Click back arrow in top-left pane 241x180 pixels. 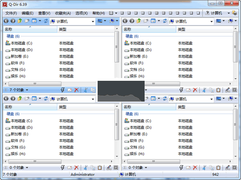6,21
